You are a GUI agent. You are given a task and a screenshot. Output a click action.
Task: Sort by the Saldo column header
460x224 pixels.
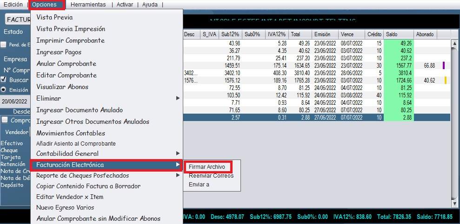coord(398,34)
